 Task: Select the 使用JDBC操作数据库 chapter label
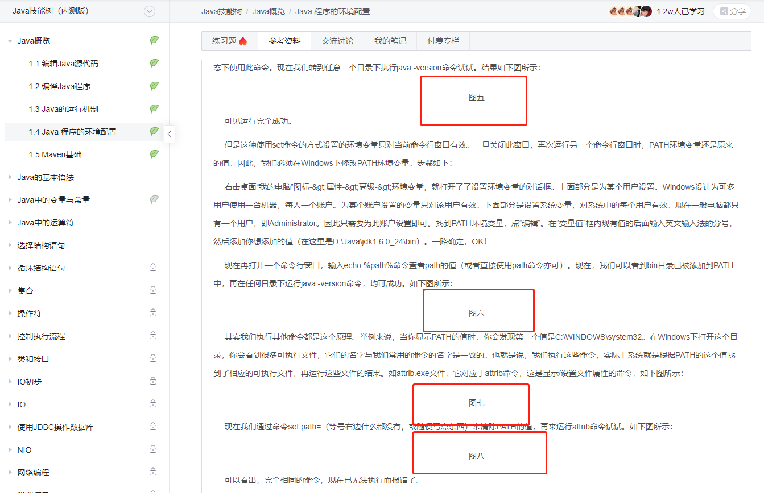(x=56, y=427)
